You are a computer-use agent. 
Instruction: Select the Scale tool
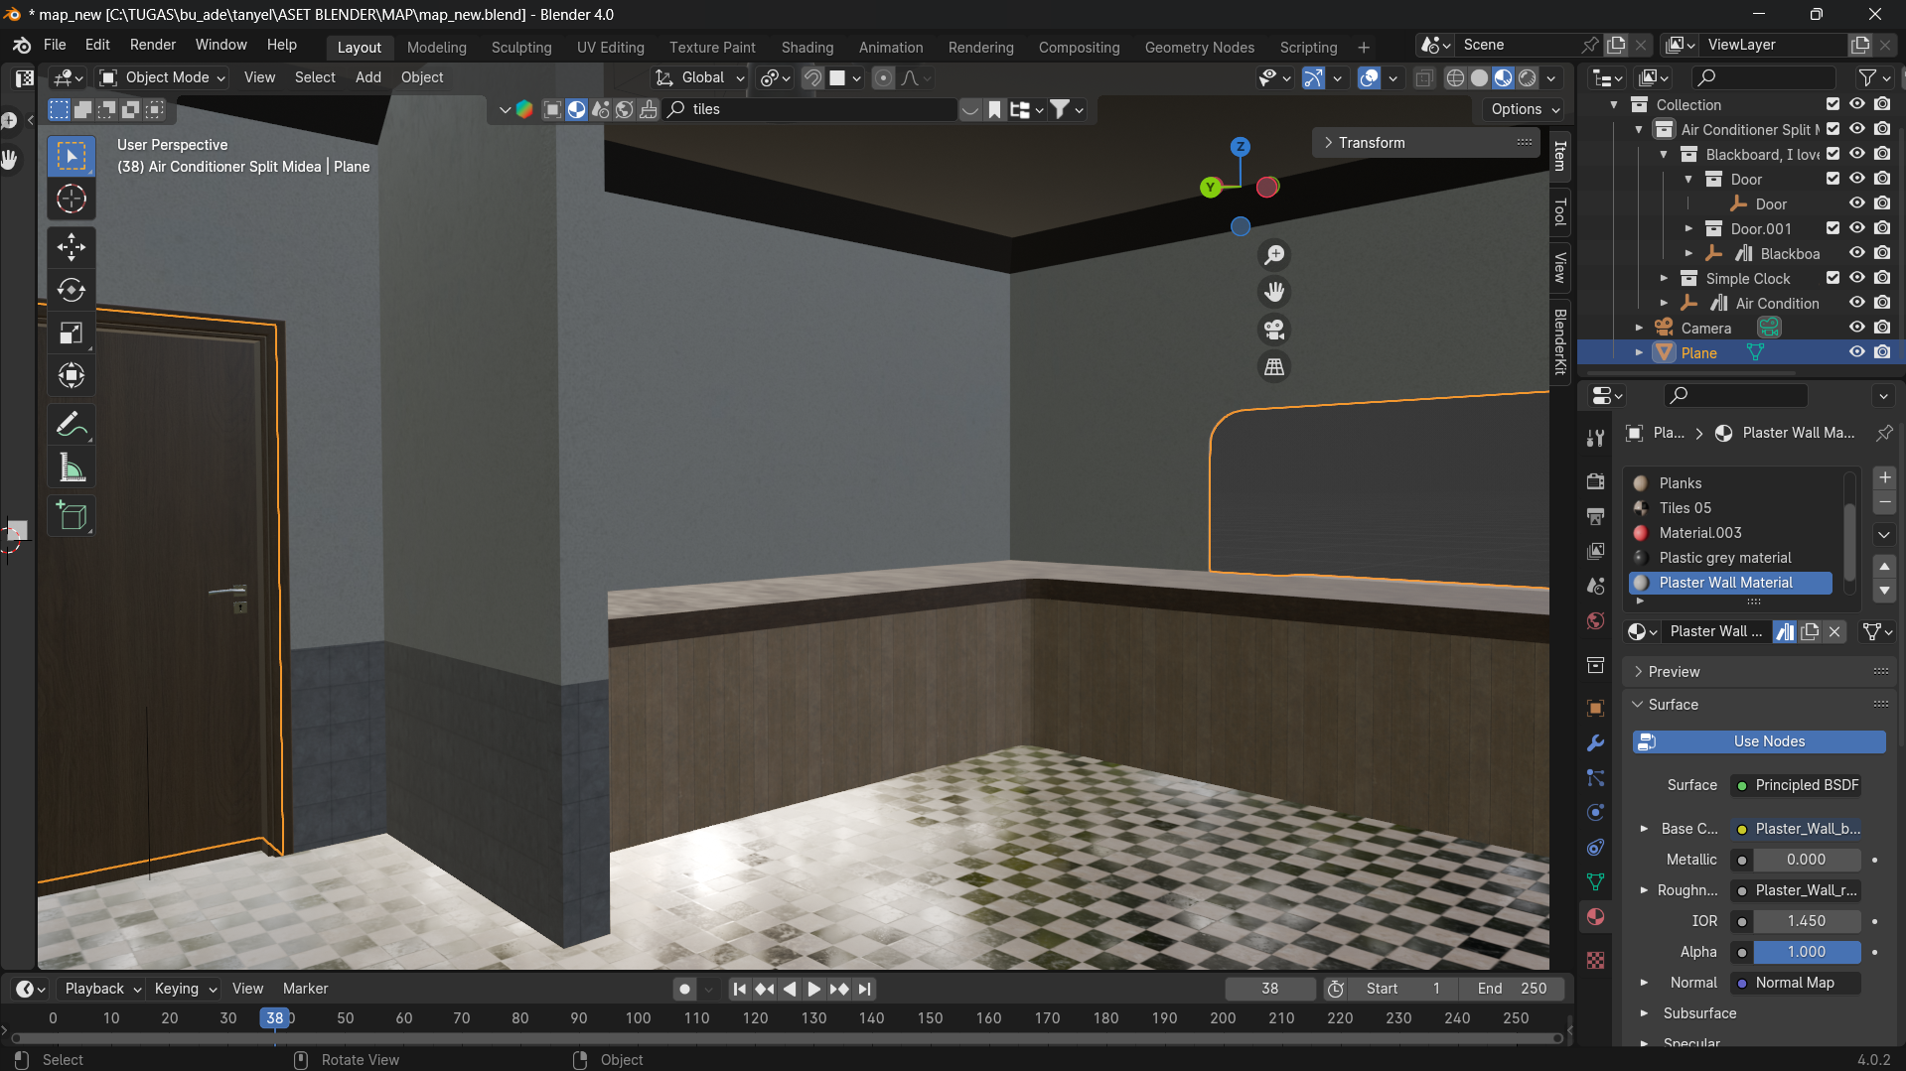[x=71, y=333]
